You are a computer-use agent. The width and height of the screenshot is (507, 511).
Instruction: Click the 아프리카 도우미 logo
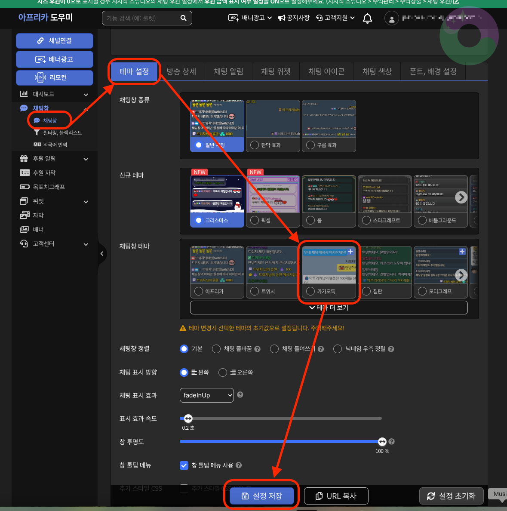point(45,18)
